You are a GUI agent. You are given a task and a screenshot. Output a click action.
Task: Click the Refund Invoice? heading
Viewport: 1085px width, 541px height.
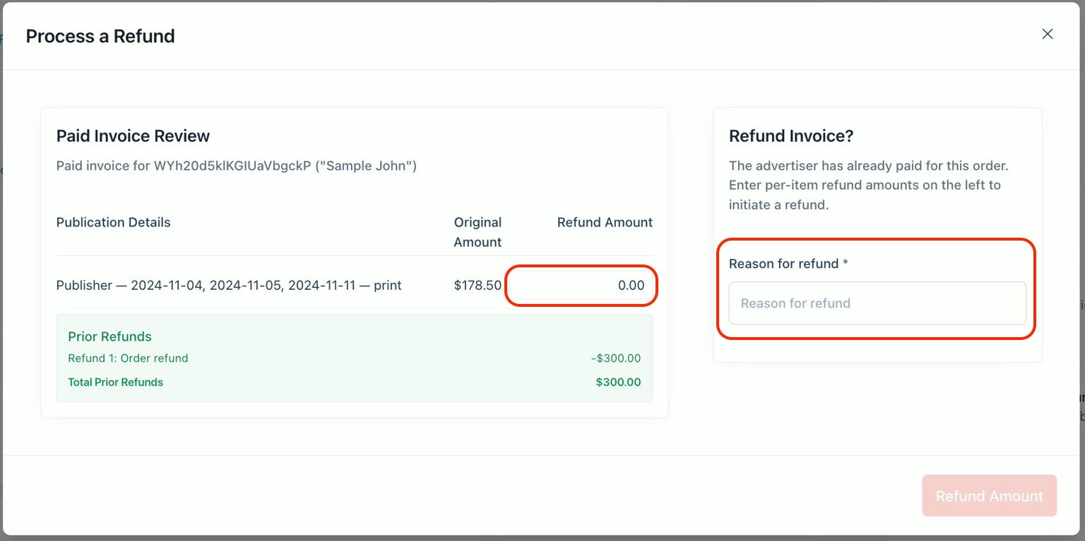pos(791,136)
